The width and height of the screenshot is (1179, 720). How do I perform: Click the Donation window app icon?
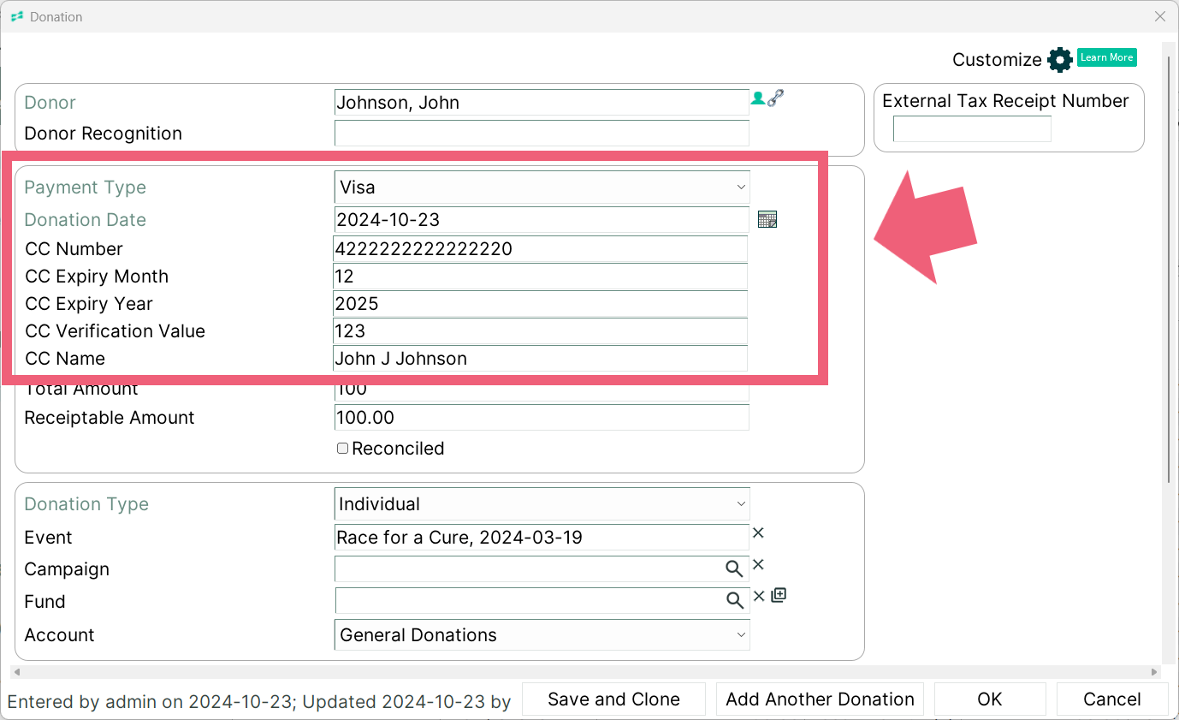[x=16, y=16]
